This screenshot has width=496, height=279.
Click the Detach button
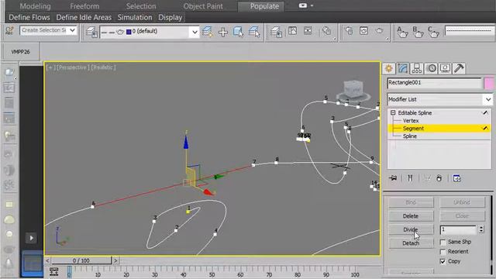tap(411, 243)
